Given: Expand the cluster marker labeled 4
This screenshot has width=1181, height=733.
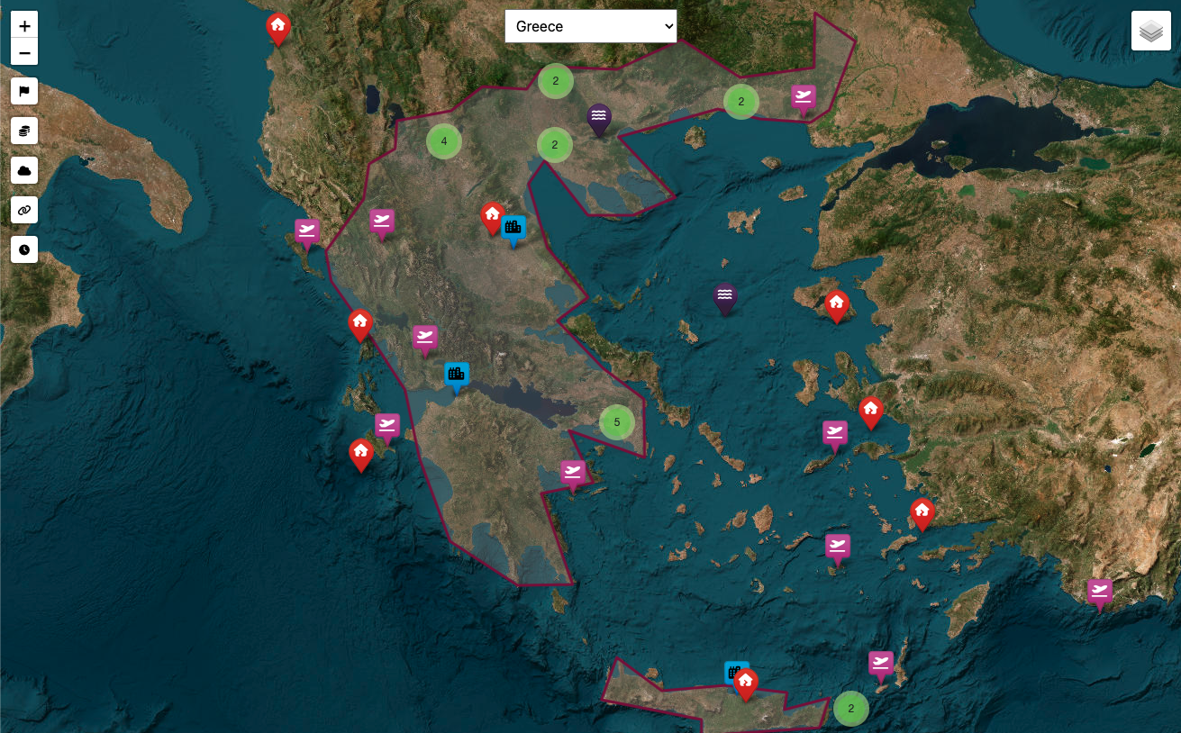Looking at the screenshot, I should point(444,141).
